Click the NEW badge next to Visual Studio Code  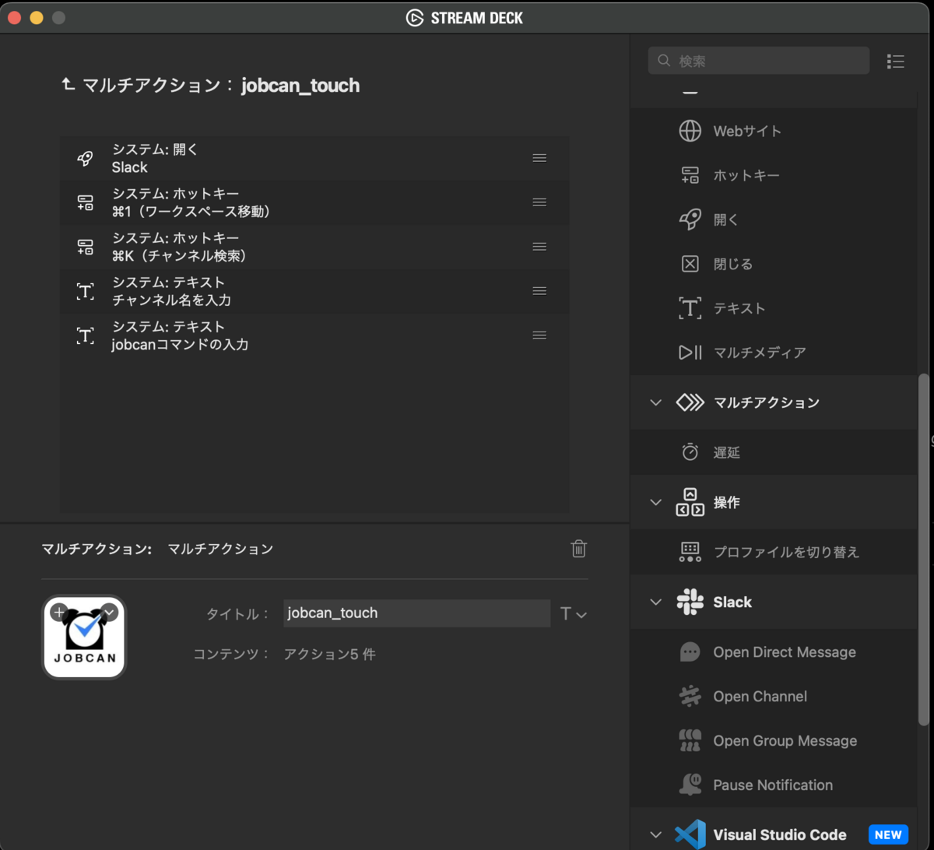888,834
